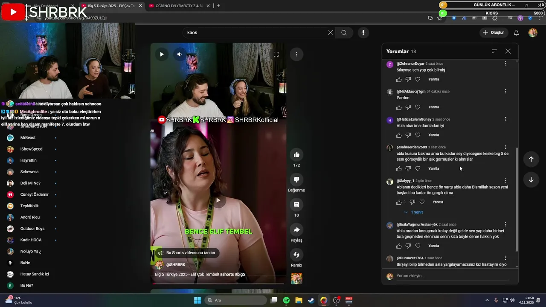Click the taskbar search box 'Ara'
This screenshot has width=546, height=307.
click(x=236, y=300)
